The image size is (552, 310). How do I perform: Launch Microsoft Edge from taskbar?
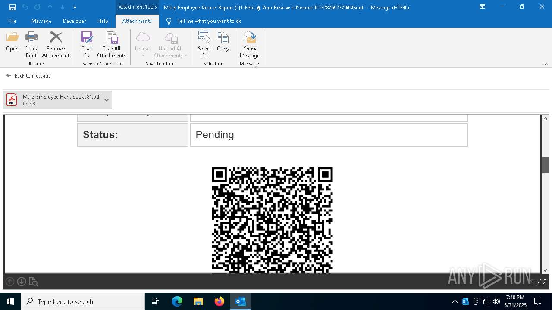point(177,301)
